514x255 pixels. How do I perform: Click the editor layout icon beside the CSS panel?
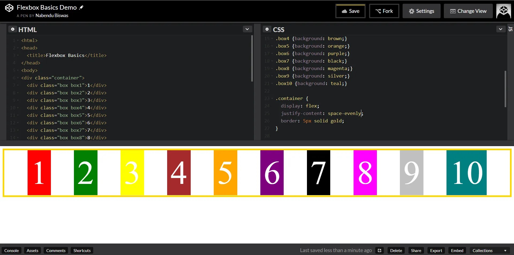(x=511, y=29)
